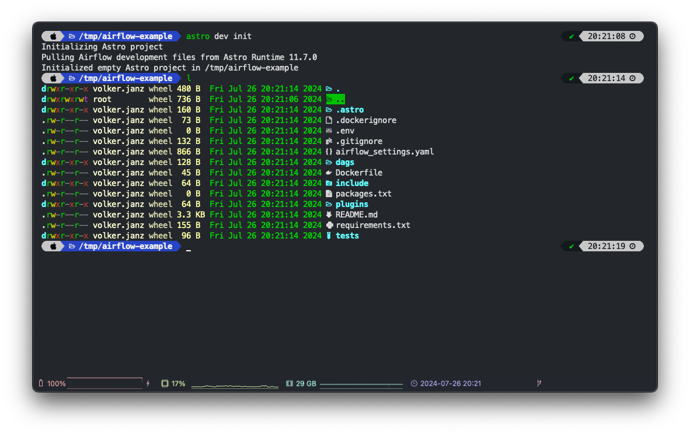Image resolution: width=690 pixels, height=435 pixels.
Task: Click the astro command text in first prompt
Action: (x=198, y=36)
